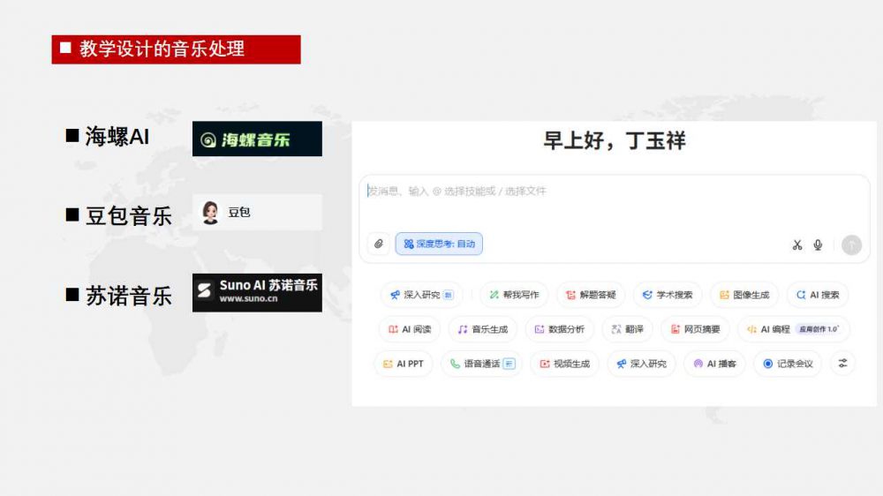This screenshot has width=883, height=496.
Task: Start AI 搜索 skill
Action: [x=818, y=295]
